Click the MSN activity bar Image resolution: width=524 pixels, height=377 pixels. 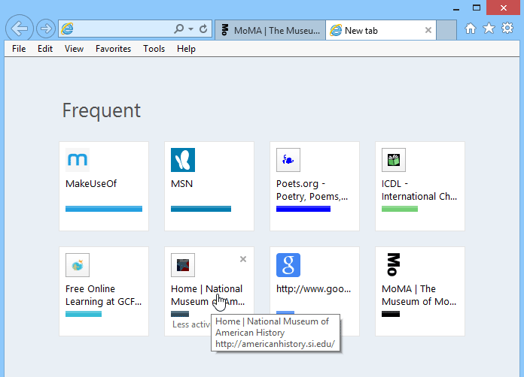pyautogui.click(x=201, y=209)
